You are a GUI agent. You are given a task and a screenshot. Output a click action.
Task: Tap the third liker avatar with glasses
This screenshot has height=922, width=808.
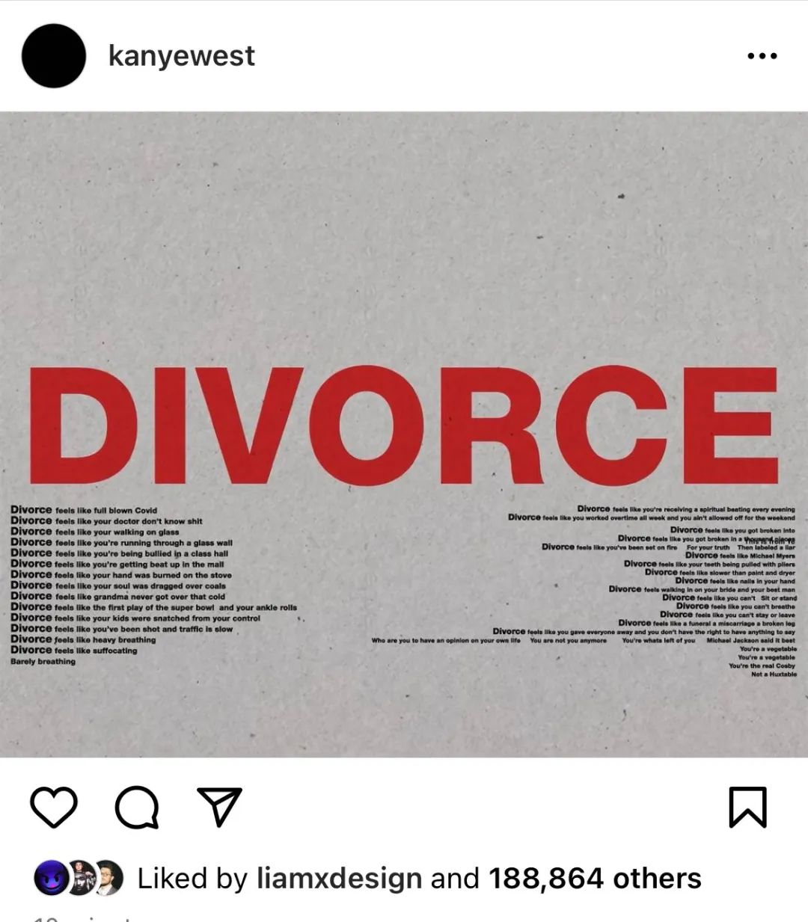coord(108,878)
